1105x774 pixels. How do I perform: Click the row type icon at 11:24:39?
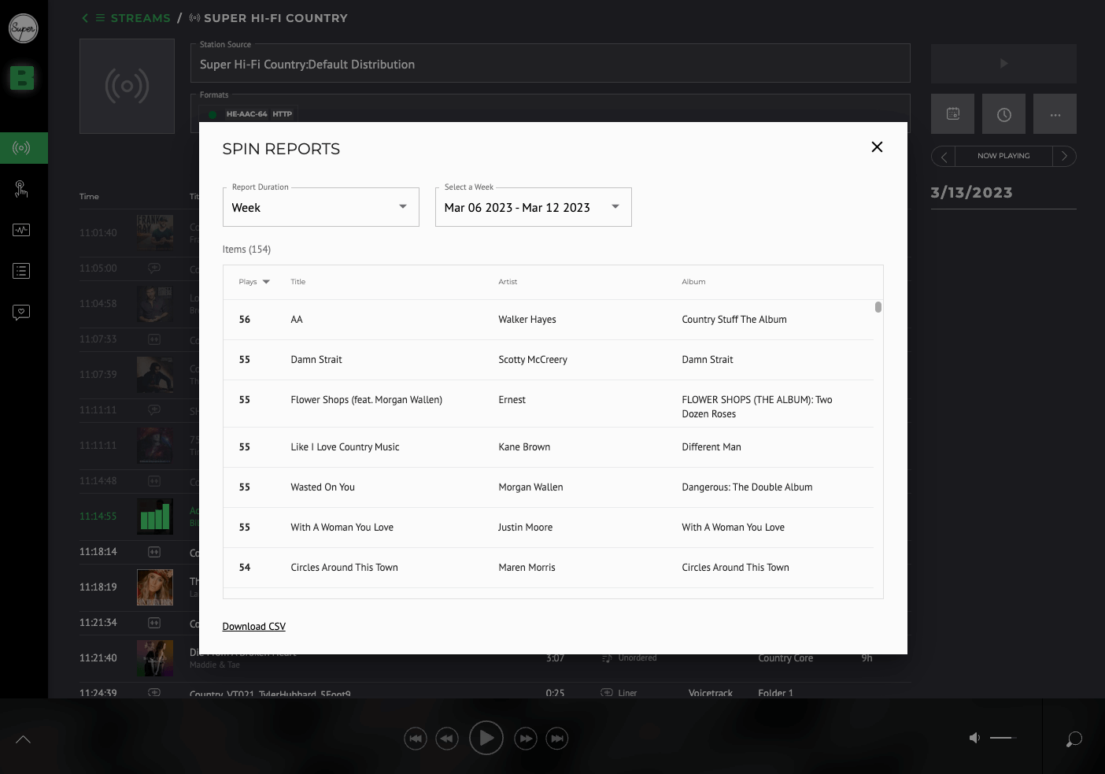pos(154,693)
